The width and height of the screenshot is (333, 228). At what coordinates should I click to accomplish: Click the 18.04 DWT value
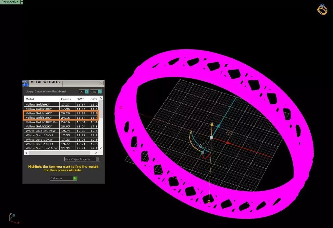click(81, 126)
